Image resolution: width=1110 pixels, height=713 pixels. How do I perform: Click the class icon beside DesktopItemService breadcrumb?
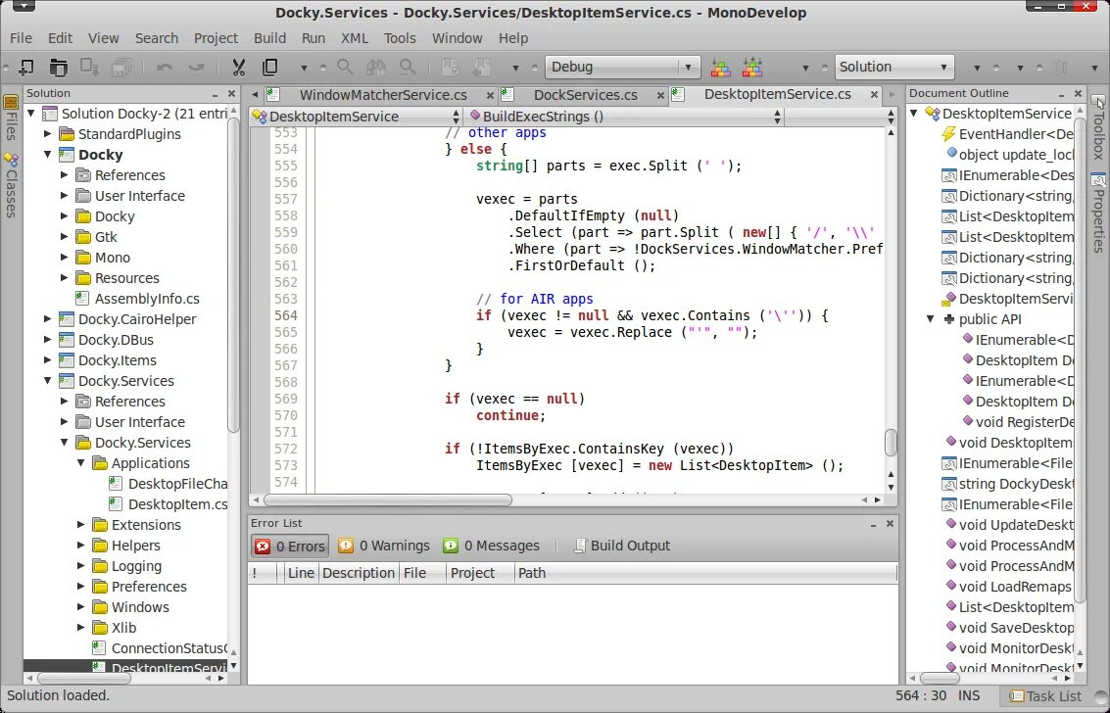pos(259,116)
